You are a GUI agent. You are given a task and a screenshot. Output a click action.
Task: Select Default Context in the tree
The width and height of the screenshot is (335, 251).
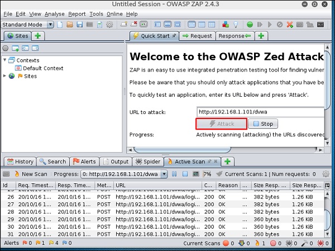[39, 68]
